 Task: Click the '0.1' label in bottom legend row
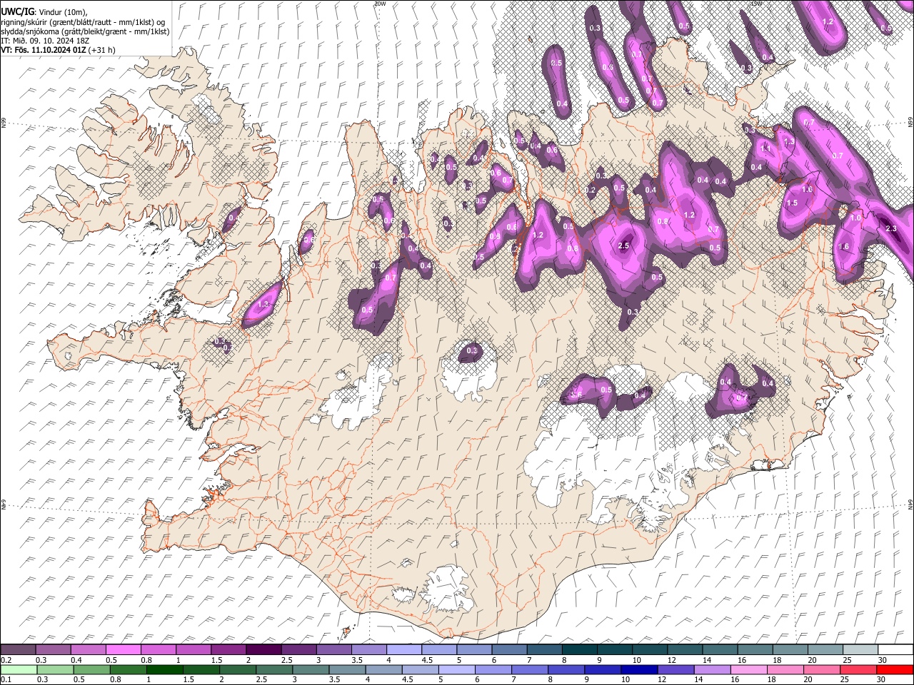point(6,679)
